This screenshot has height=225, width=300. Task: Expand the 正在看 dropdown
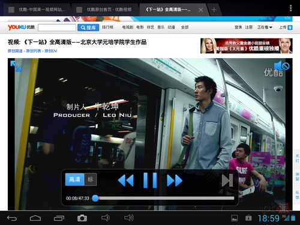click(265, 27)
